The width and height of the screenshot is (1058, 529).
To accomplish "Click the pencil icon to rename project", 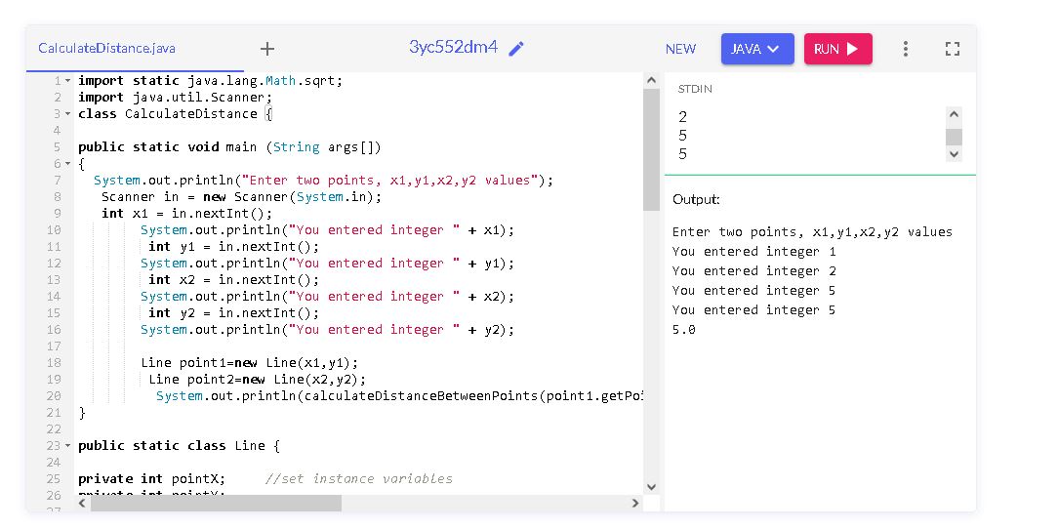I will (517, 49).
